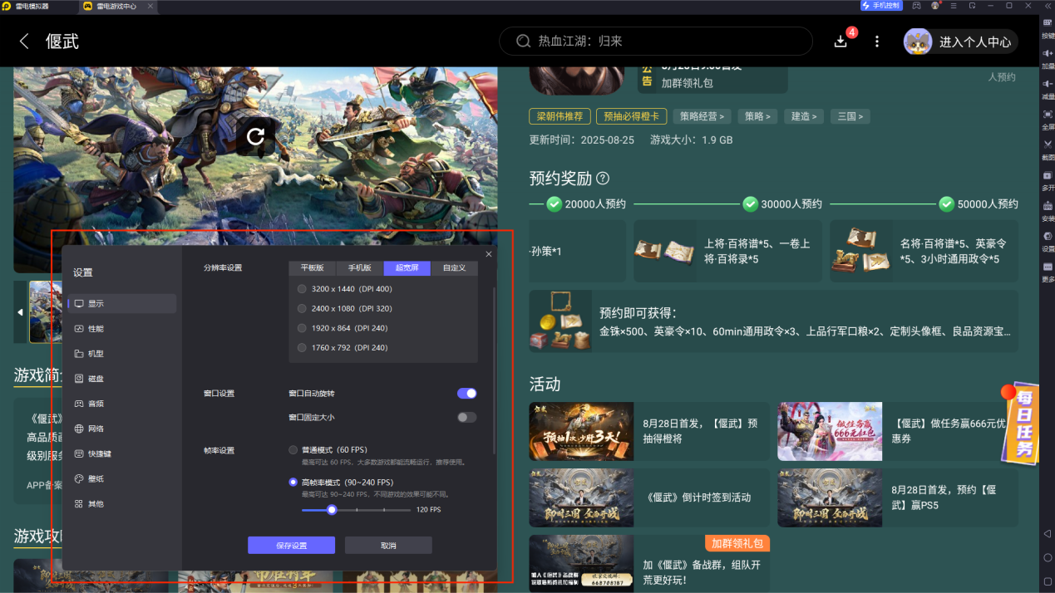Click the Android back triangle in sidebar
Viewport: 1055px width, 593px height.
pos(1048,533)
